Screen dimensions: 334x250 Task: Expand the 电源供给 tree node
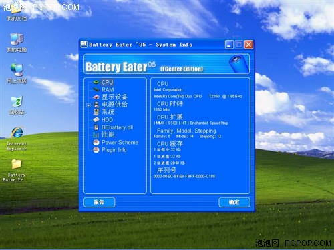click(88, 105)
